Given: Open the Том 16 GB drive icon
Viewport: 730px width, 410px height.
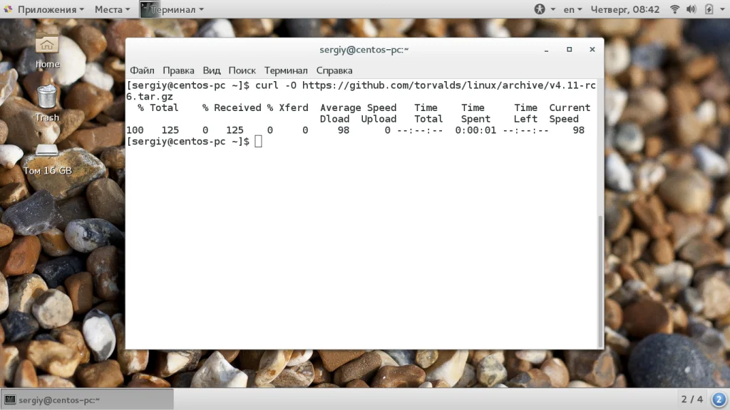Looking at the screenshot, I should 48,159.
